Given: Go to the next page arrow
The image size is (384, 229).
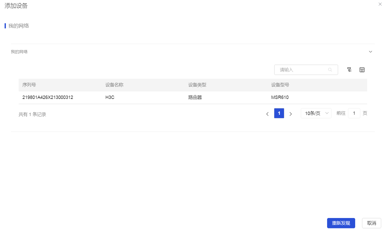Looking at the screenshot, I should click(x=291, y=114).
